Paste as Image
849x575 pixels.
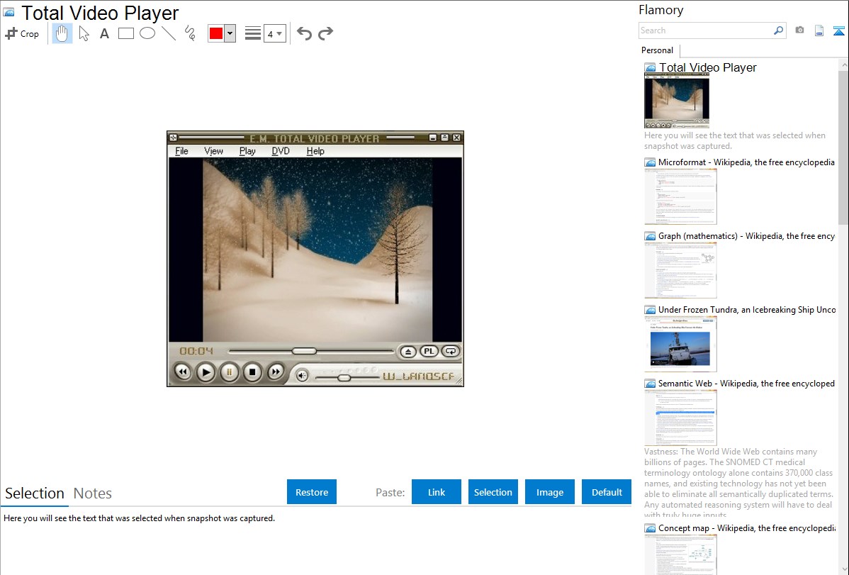pyautogui.click(x=550, y=492)
